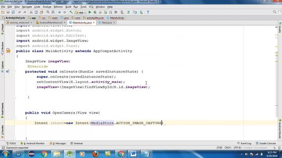Open the line separator CRLF selector
The width and height of the screenshot is (282, 158).
pyautogui.click(x=228, y=147)
